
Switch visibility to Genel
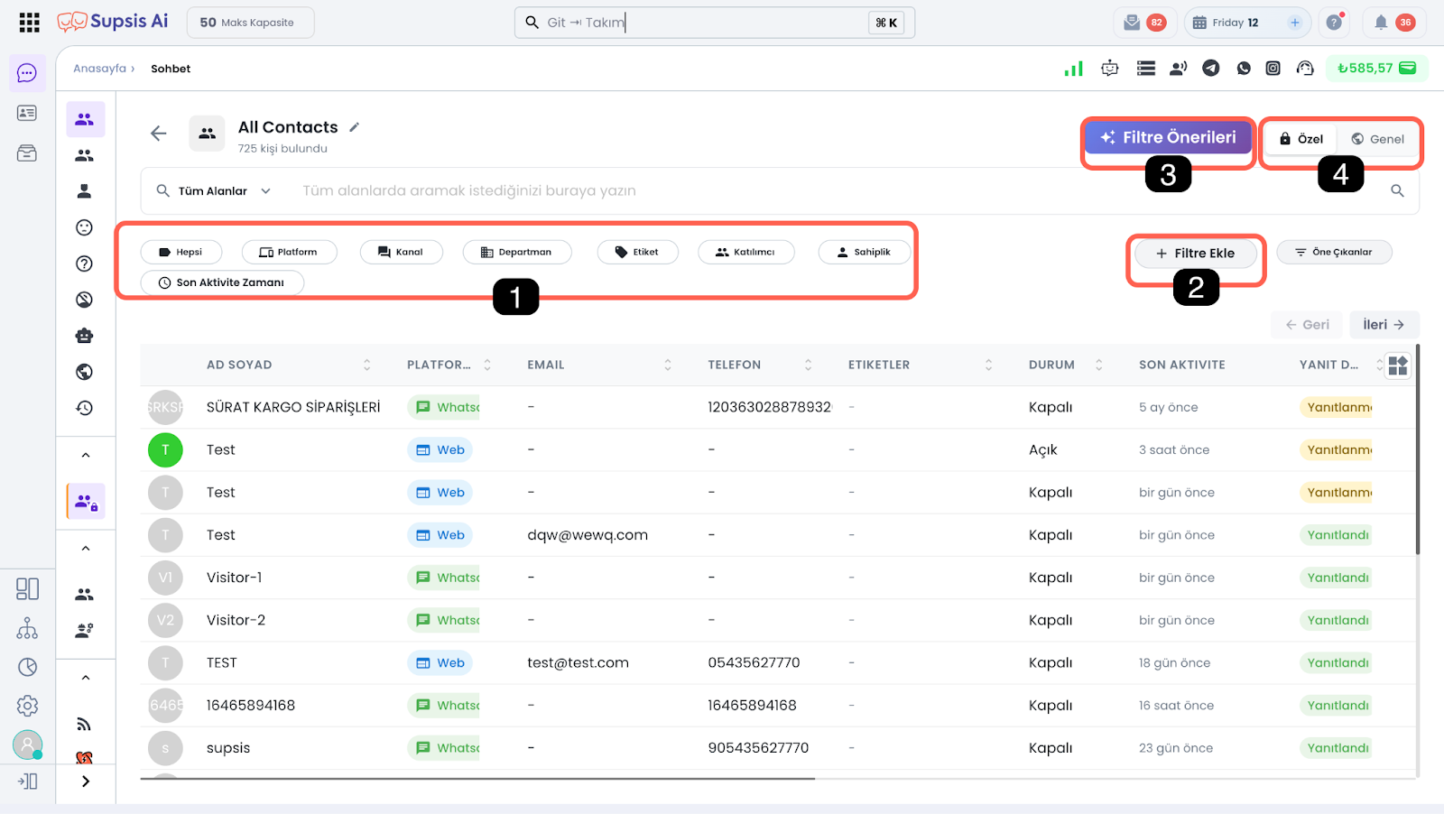click(x=1378, y=139)
